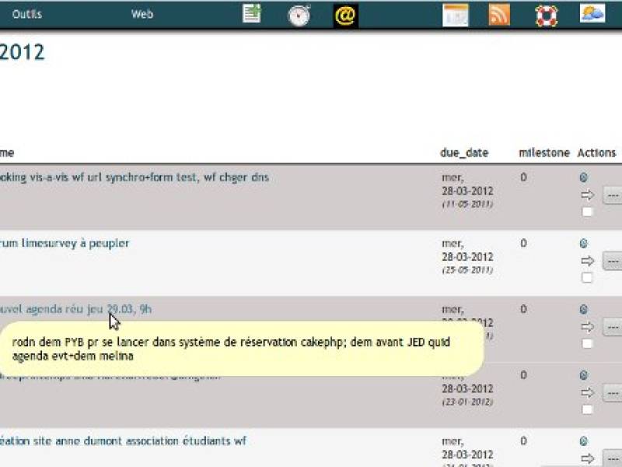Click arrow icon in the 23-01-2012 row
Image resolution: width=622 pixels, height=467 pixels.
coord(588,393)
